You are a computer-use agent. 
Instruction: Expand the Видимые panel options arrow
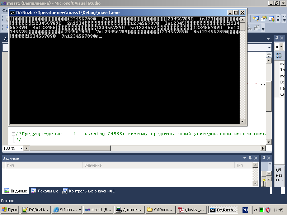click(245, 158)
